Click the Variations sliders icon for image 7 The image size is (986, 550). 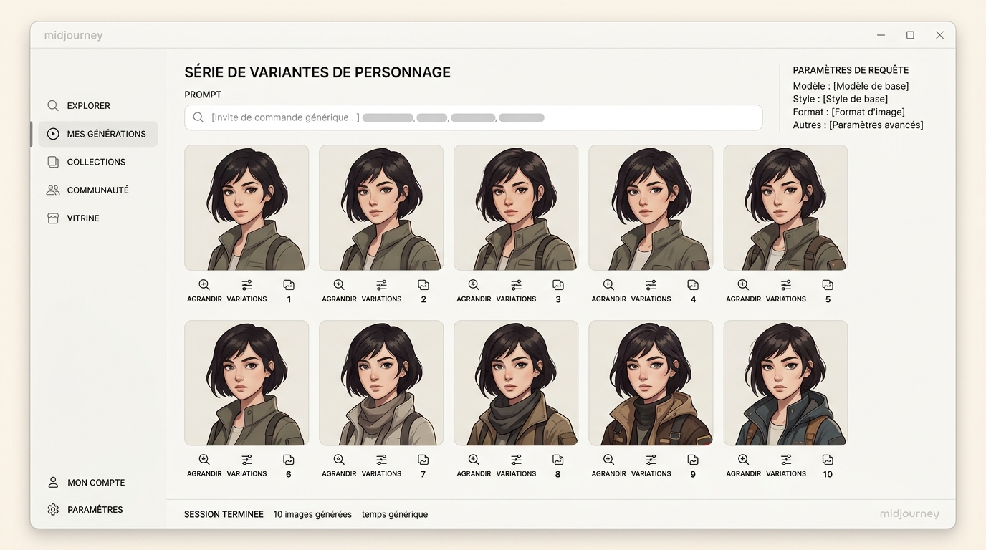(x=381, y=460)
